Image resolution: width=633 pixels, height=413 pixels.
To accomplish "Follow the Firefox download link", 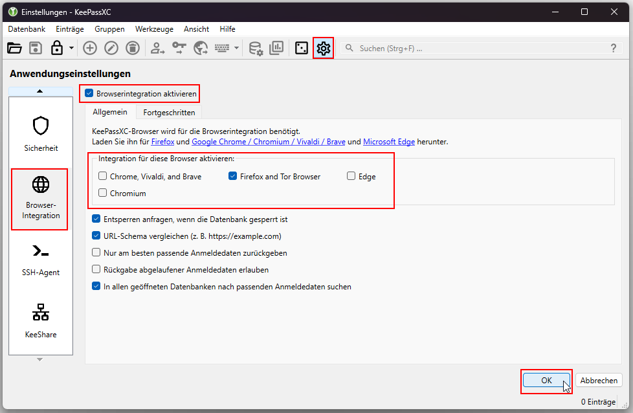I will 162,142.
